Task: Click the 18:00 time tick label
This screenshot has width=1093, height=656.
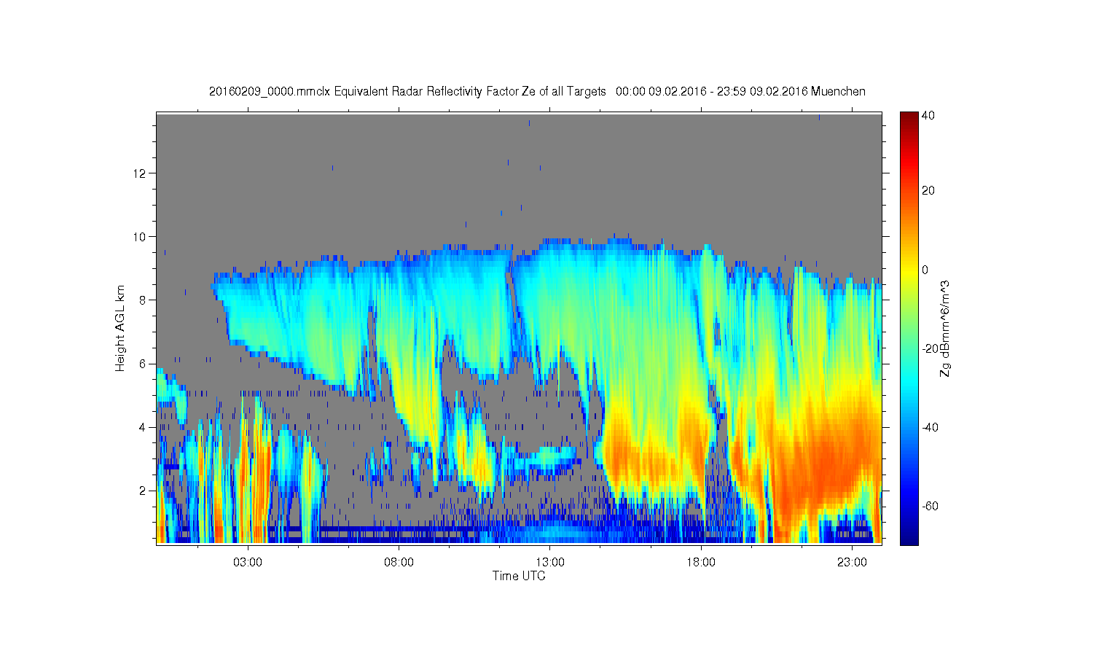Action: click(x=701, y=563)
